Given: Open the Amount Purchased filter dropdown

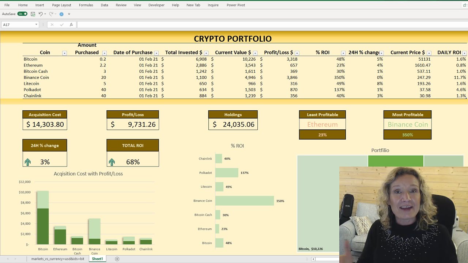Looking at the screenshot, I should point(104,53).
